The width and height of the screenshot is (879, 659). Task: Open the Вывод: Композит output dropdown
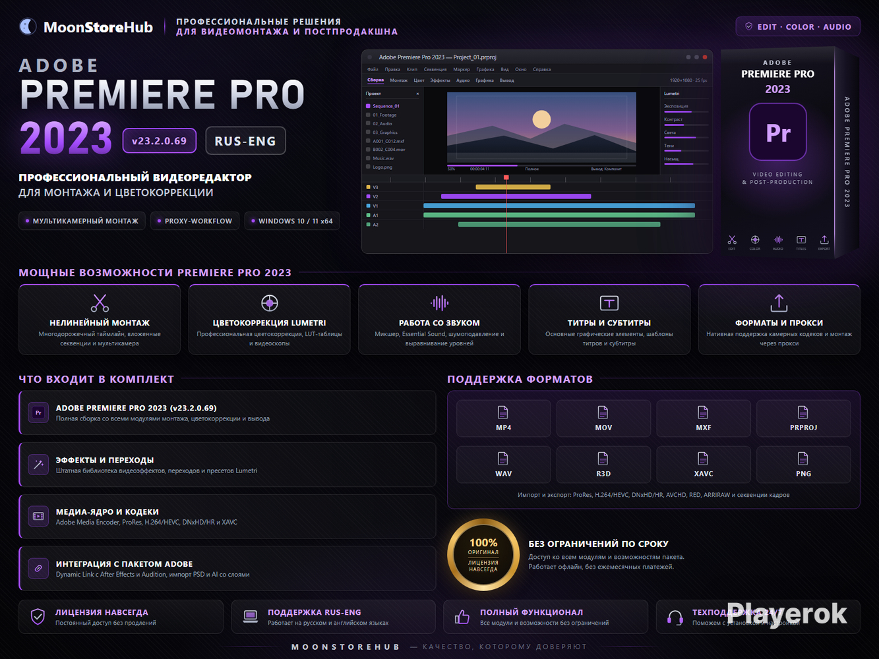coord(607,169)
